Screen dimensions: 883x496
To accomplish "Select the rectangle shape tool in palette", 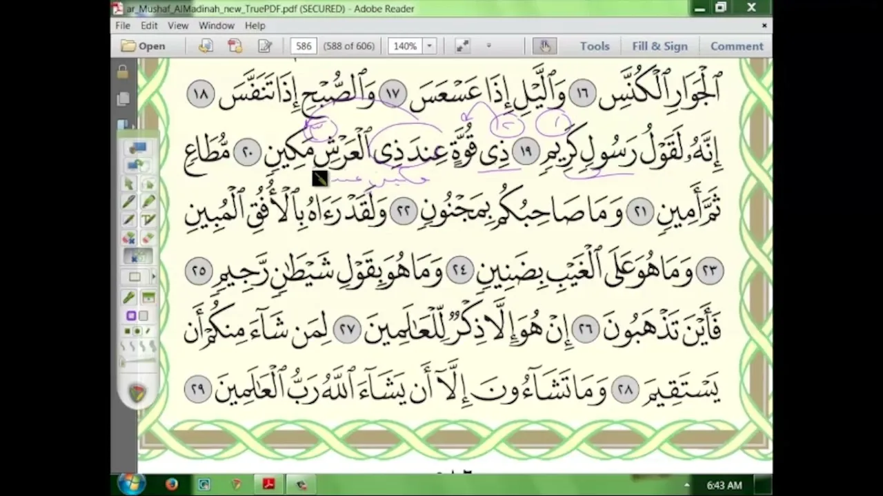I will (x=135, y=277).
